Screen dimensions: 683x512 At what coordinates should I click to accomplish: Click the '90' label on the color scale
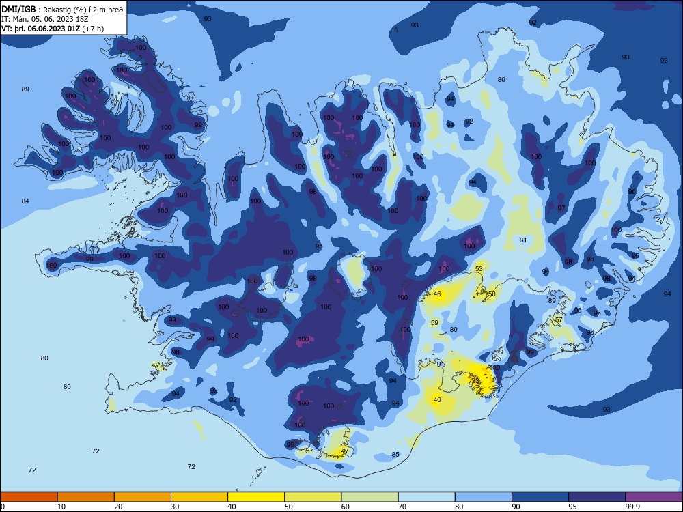[516, 507]
